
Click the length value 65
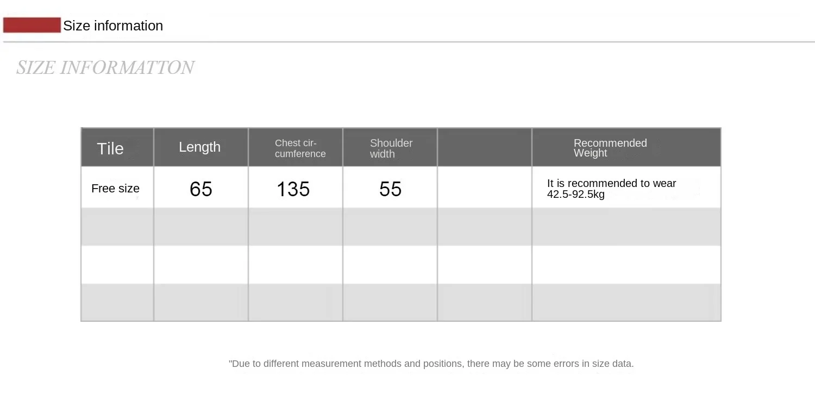tap(201, 189)
